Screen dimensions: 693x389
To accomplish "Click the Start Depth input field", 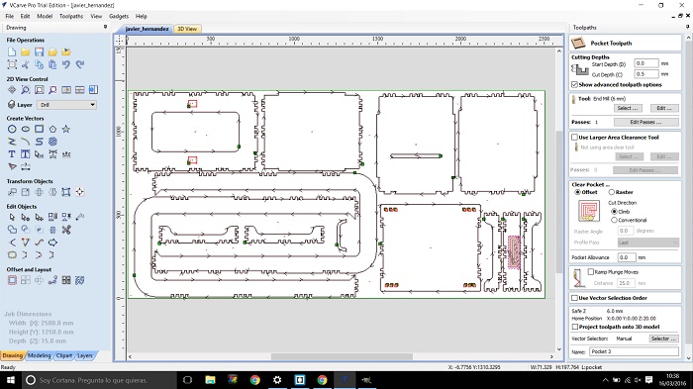I will (646, 63).
